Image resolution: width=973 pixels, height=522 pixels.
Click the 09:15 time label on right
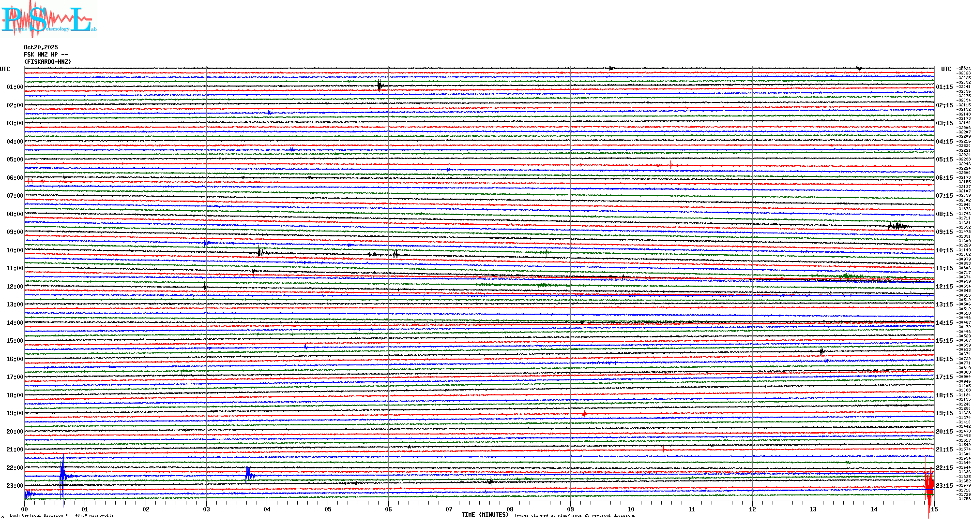[x=944, y=232]
